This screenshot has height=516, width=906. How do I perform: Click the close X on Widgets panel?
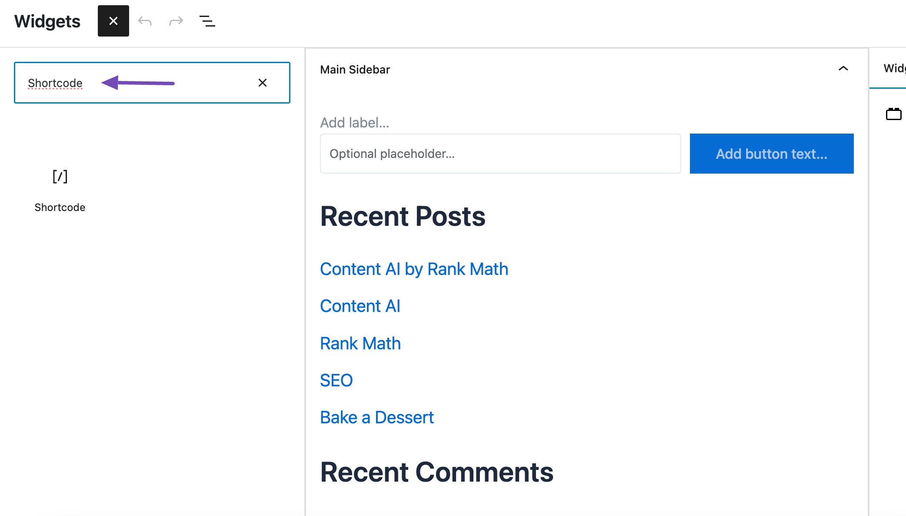[113, 20]
